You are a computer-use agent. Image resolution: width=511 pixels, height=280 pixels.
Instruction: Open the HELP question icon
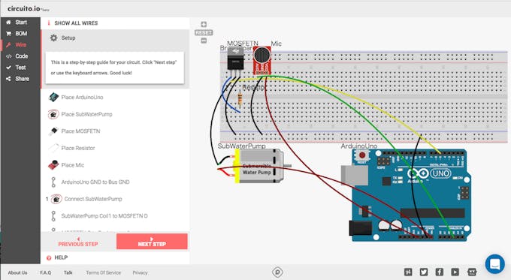pos(49,258)
